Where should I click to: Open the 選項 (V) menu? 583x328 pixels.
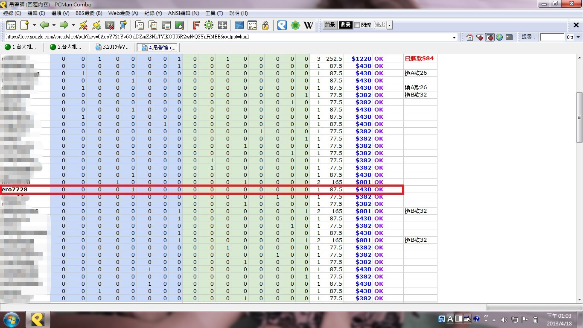click(60, 13)
